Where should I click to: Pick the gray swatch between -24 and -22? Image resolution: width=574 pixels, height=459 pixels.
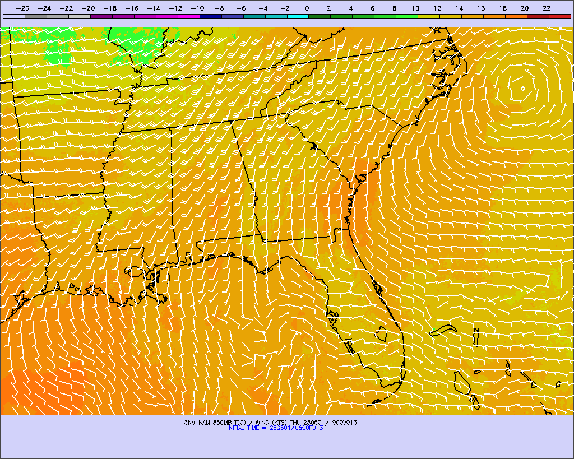coord(58,16)
